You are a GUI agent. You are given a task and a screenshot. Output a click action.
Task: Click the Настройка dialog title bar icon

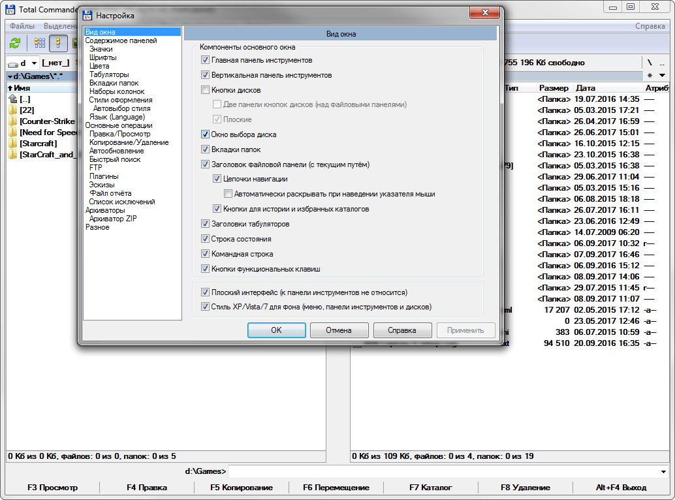(x=87, y=16)
